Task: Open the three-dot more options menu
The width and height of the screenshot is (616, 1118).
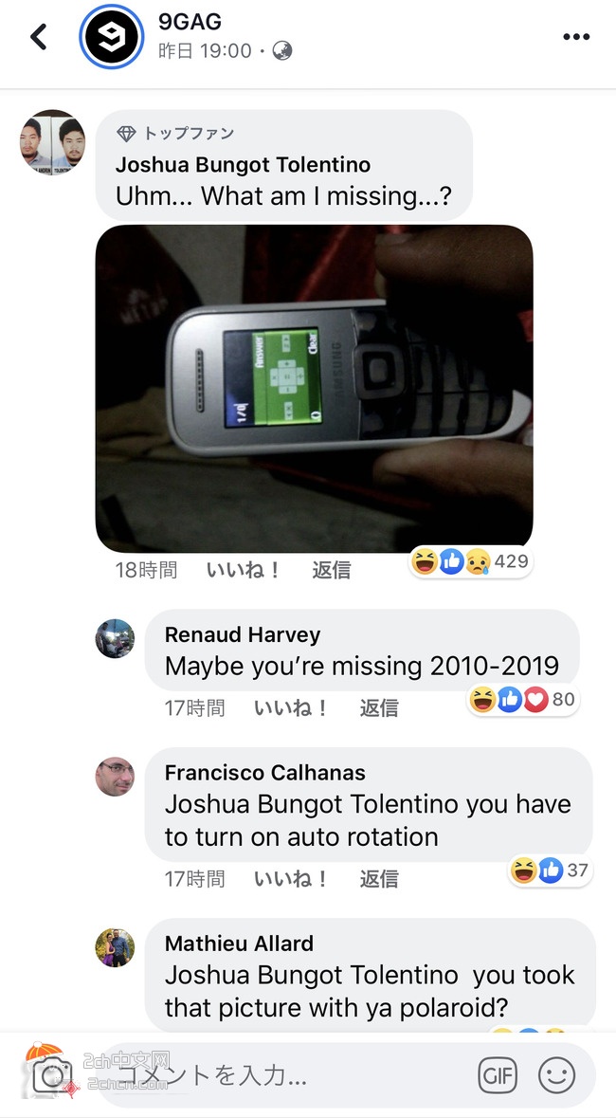Action: [x=576, y=37]
